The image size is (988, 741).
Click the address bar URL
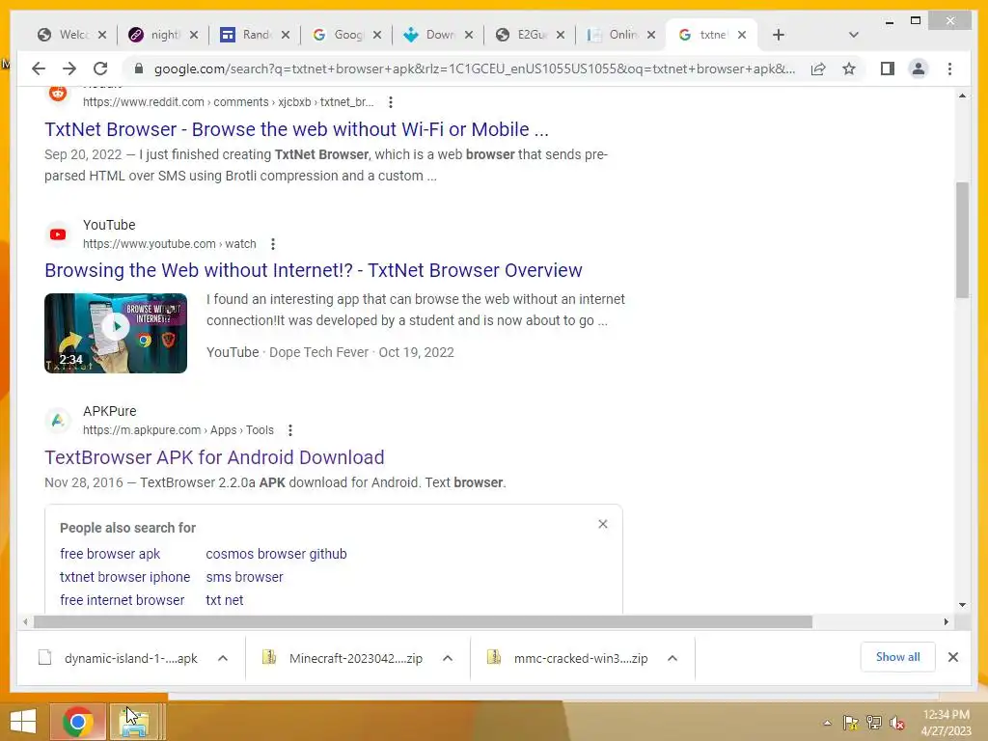[474, 69]
